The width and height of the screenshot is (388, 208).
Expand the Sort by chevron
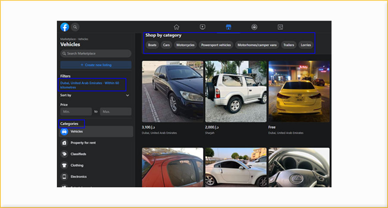128,95
